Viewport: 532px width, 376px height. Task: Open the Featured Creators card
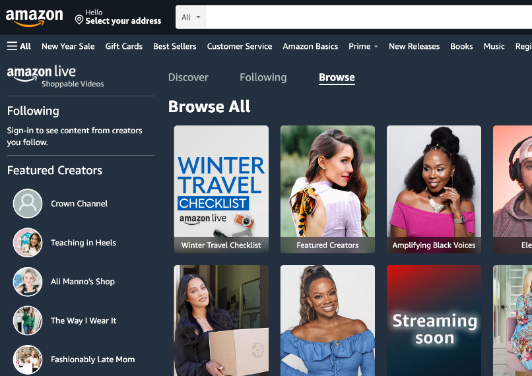point(328,189)
